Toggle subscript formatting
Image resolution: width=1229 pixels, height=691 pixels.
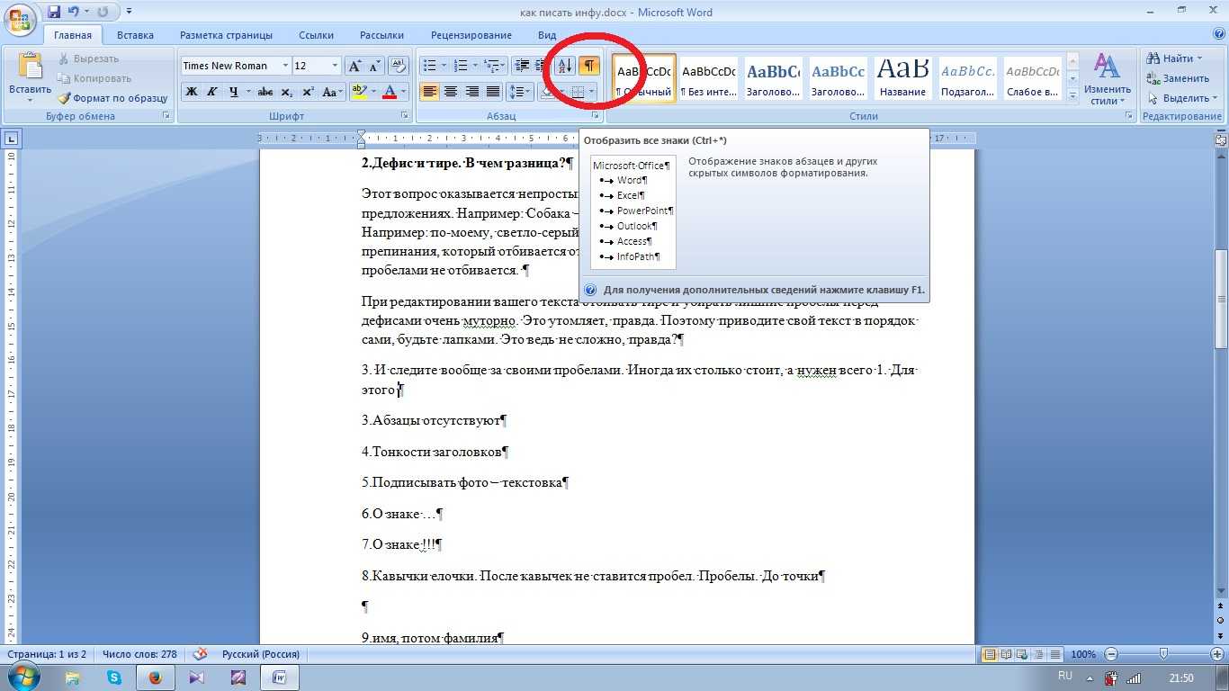click(286, 92)
